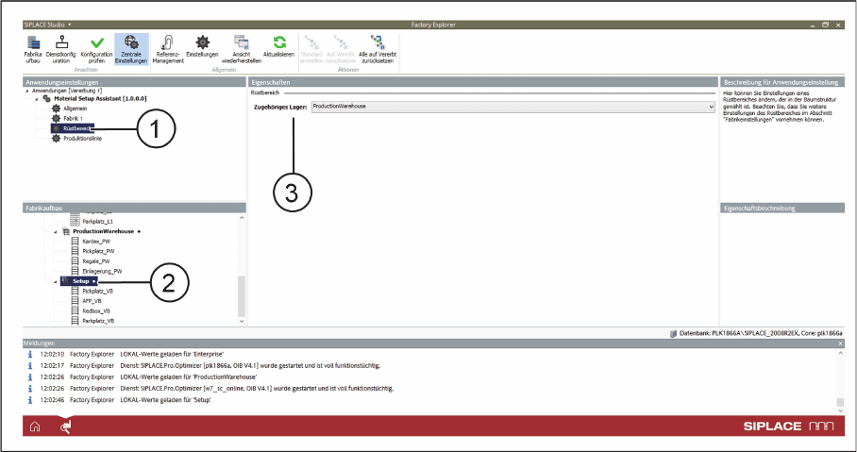Screen dimensions: 857x452
Task: Click Meldungen scrollbar down arrow
Action: click(x=841, y=410)
